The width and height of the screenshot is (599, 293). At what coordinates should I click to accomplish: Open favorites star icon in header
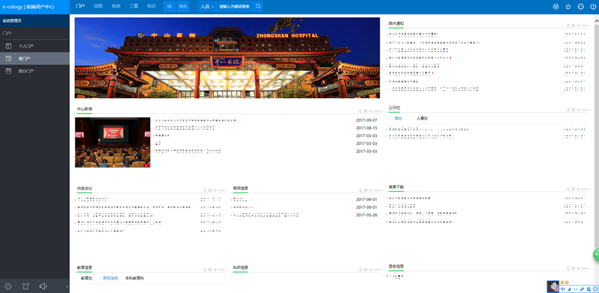pos(568,7)
